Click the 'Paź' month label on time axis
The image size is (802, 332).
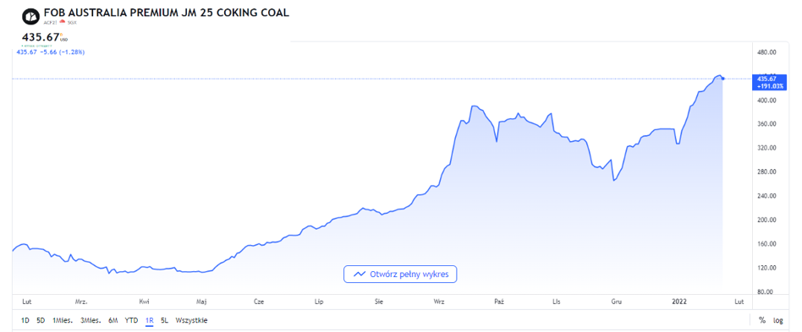(x=500, y=302)
